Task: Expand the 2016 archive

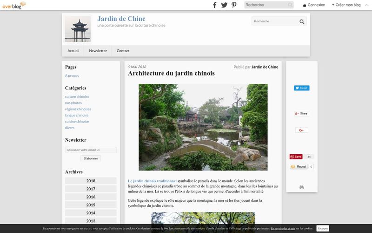Action: (91, 197)
